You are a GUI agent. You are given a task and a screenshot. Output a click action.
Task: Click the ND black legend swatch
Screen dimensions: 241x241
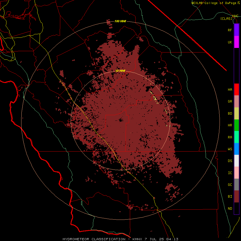click(236, 208)
